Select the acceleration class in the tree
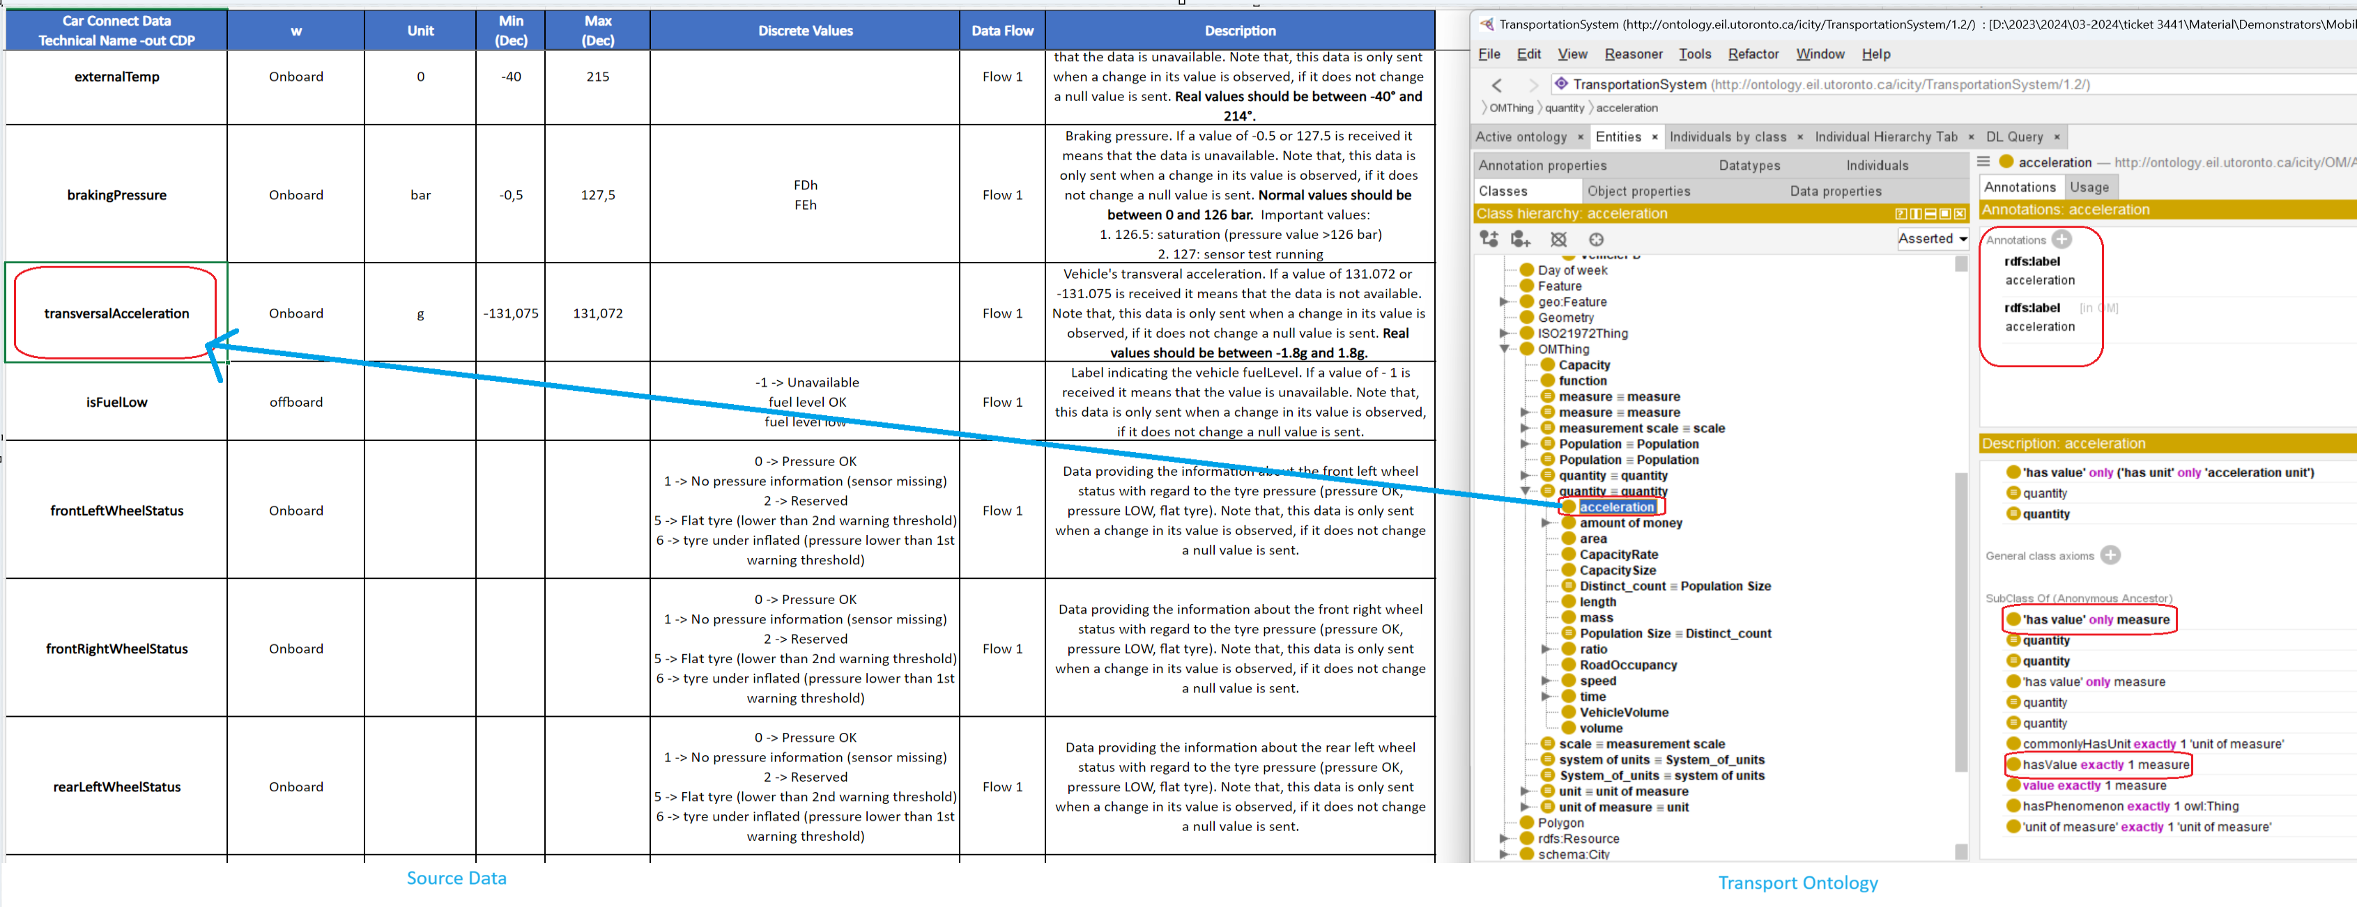Screen dimensions: 2357x907 [x=1616, y=507]
